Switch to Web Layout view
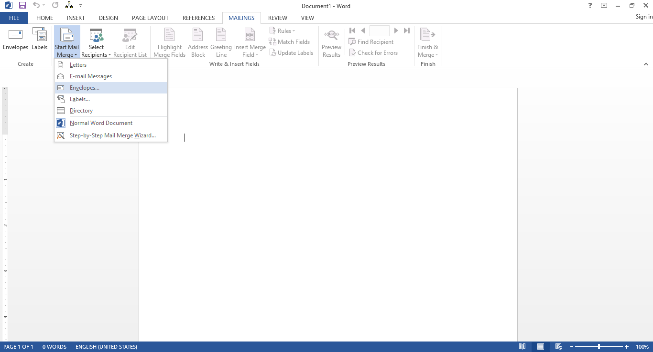 pos(558,347)
